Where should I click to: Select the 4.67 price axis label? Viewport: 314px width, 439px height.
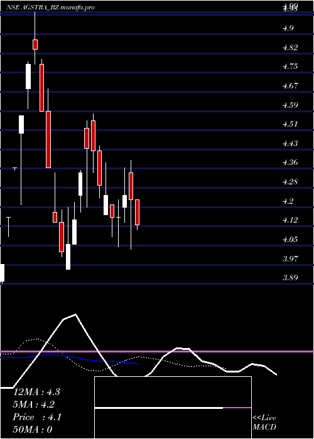290,86
